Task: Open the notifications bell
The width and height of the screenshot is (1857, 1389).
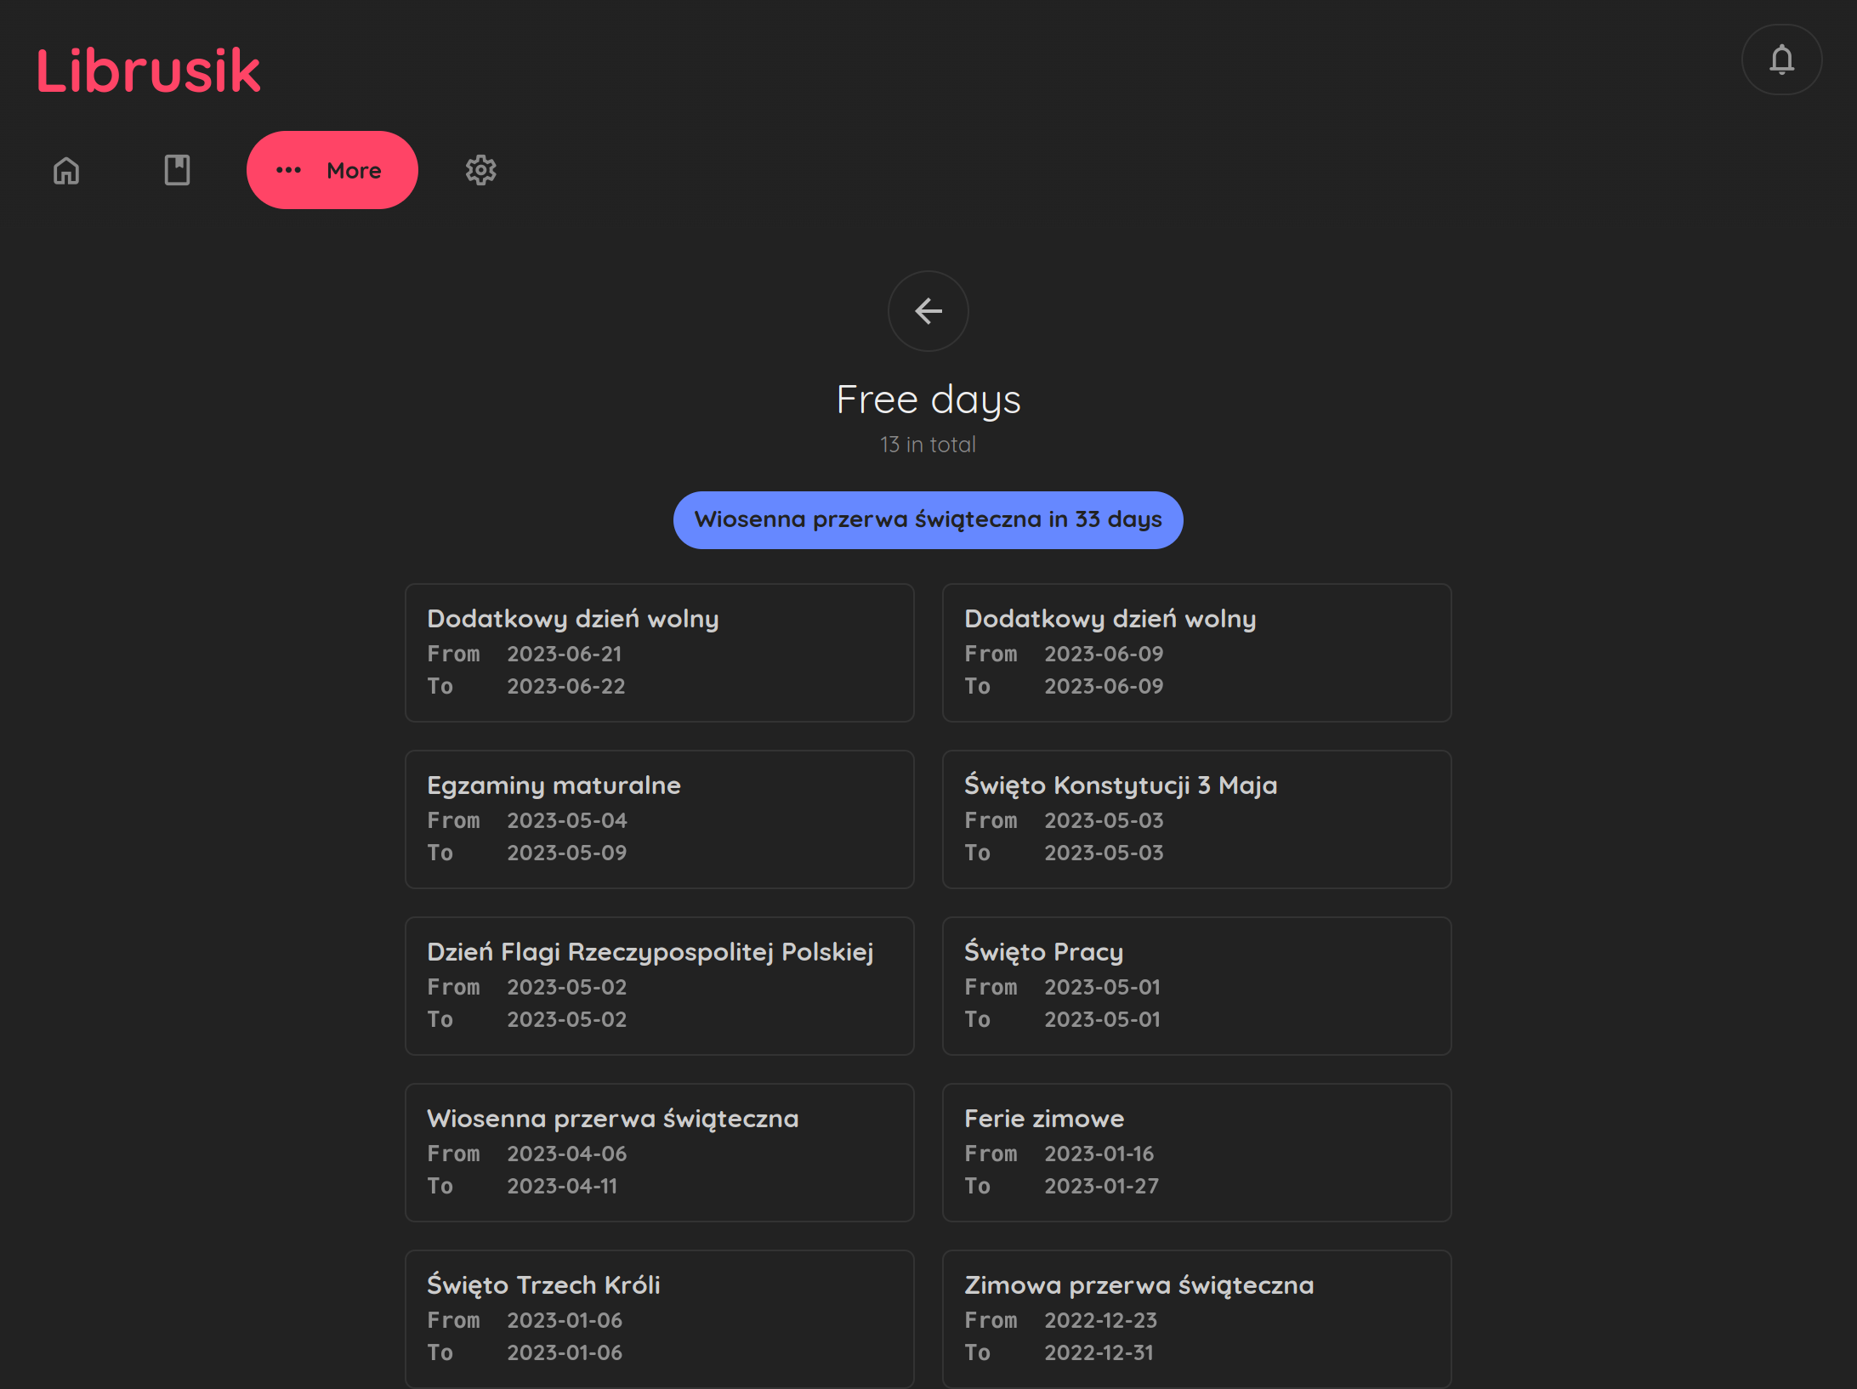Action: click(x=1781, y=60)
